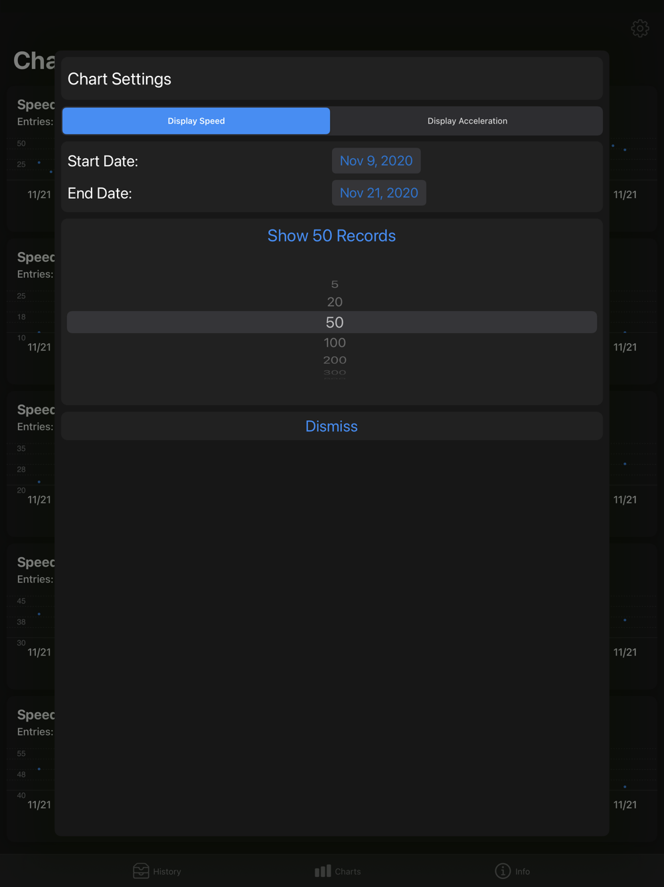Tap the Chart Settings title
664x887 pixels.
[120, 79]
